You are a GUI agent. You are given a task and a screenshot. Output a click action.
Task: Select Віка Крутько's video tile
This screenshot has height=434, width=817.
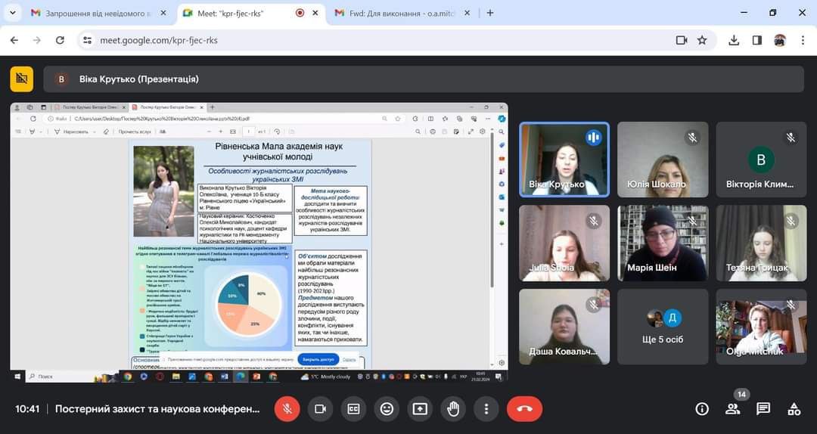tap(564, 160)
